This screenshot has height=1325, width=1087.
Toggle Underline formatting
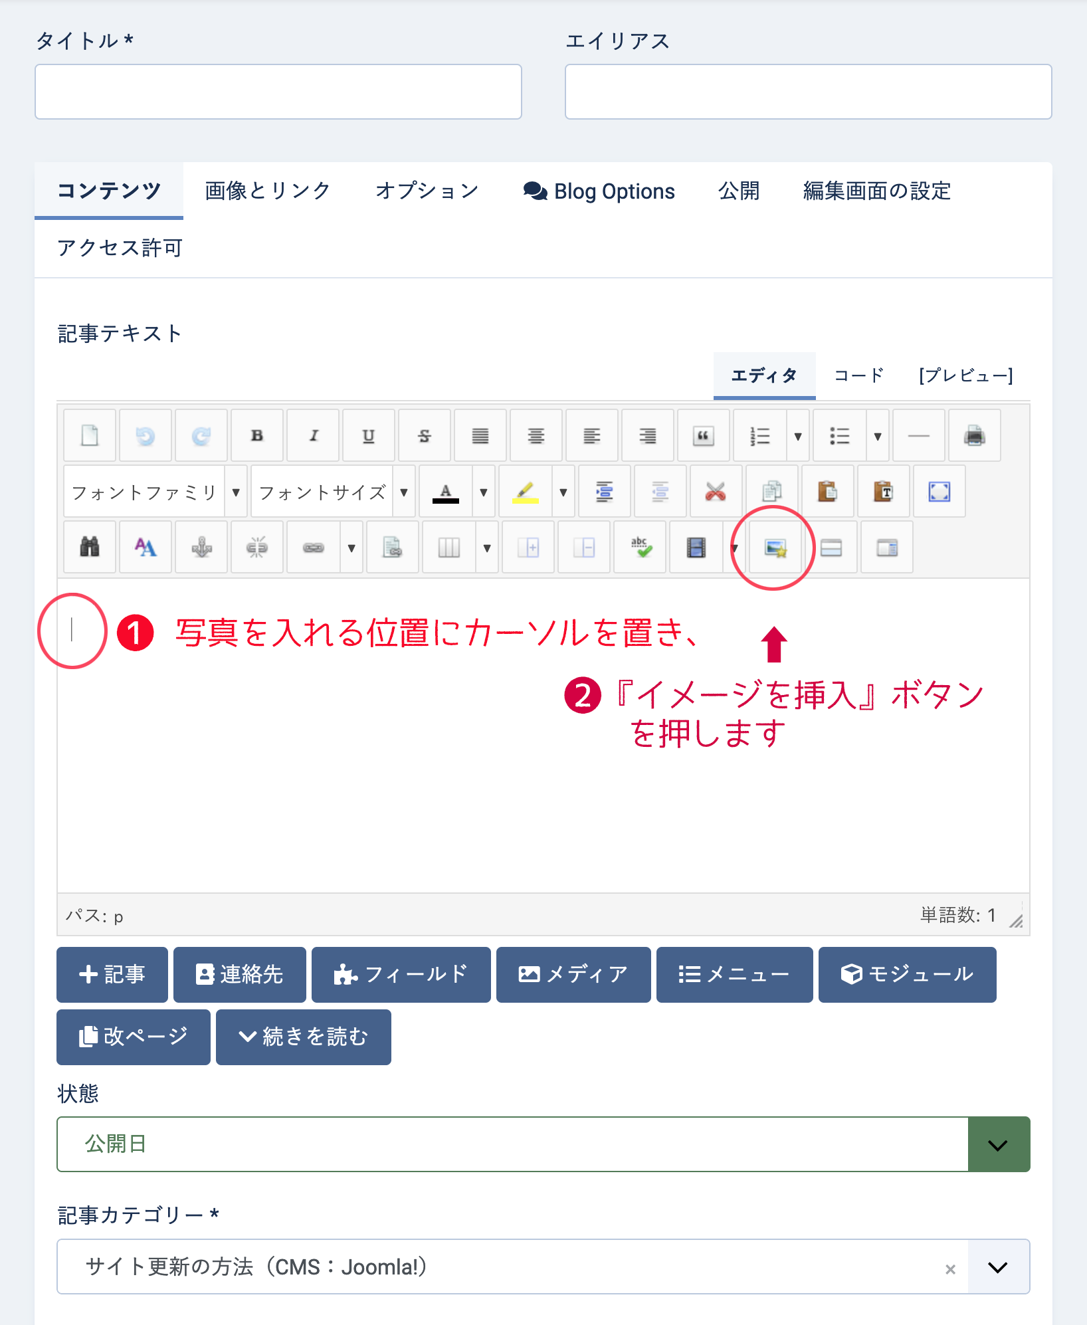click(369, 436)
